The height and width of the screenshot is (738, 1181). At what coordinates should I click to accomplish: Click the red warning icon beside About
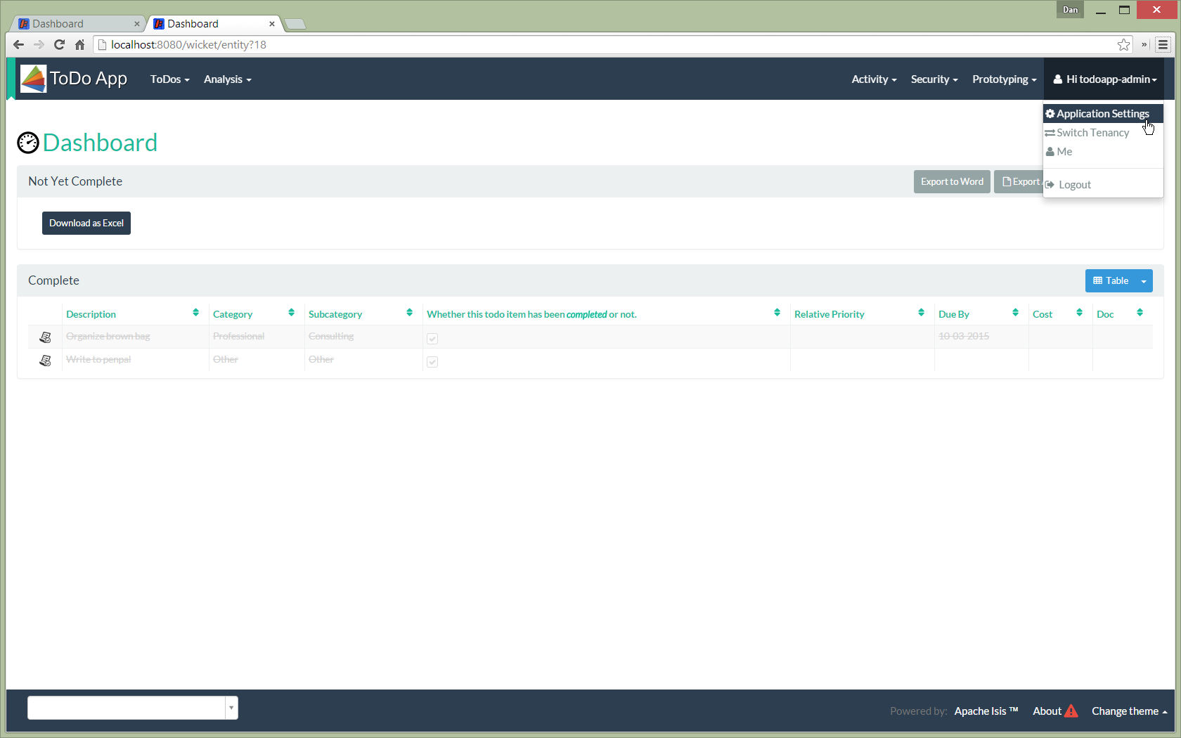[x=1071, y=711]
